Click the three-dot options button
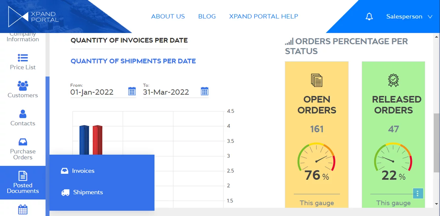Screen dimensions: 440x216 click(x=418, y=193)
